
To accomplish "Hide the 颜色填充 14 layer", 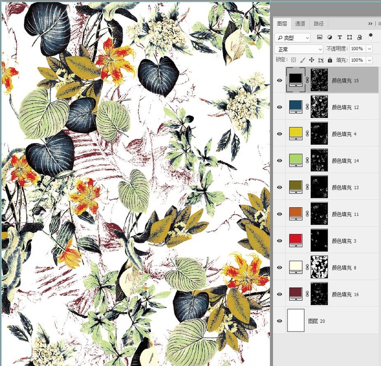I will tap(280, 160).
